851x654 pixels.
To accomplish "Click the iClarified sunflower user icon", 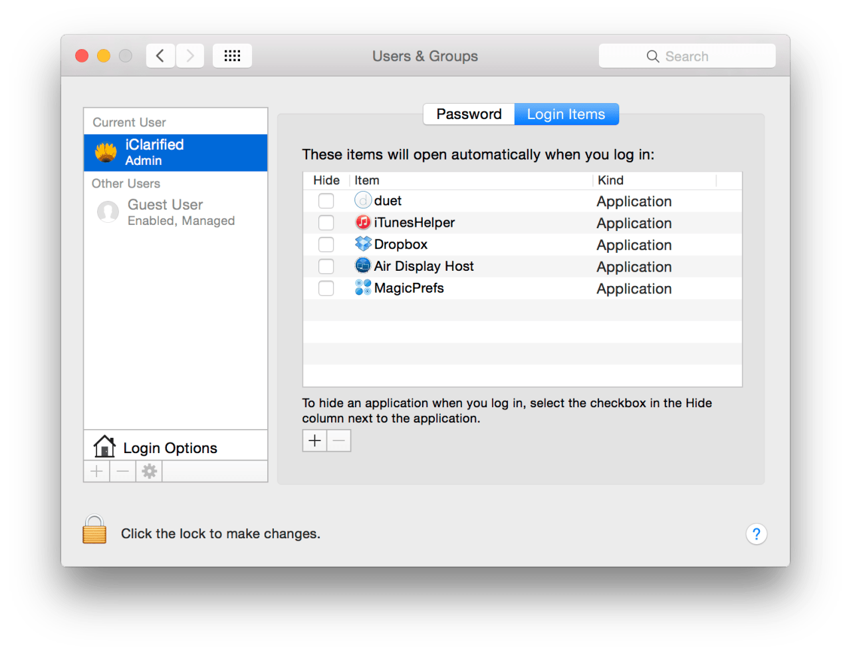I will pyautogui.click(x=105, y=152).
